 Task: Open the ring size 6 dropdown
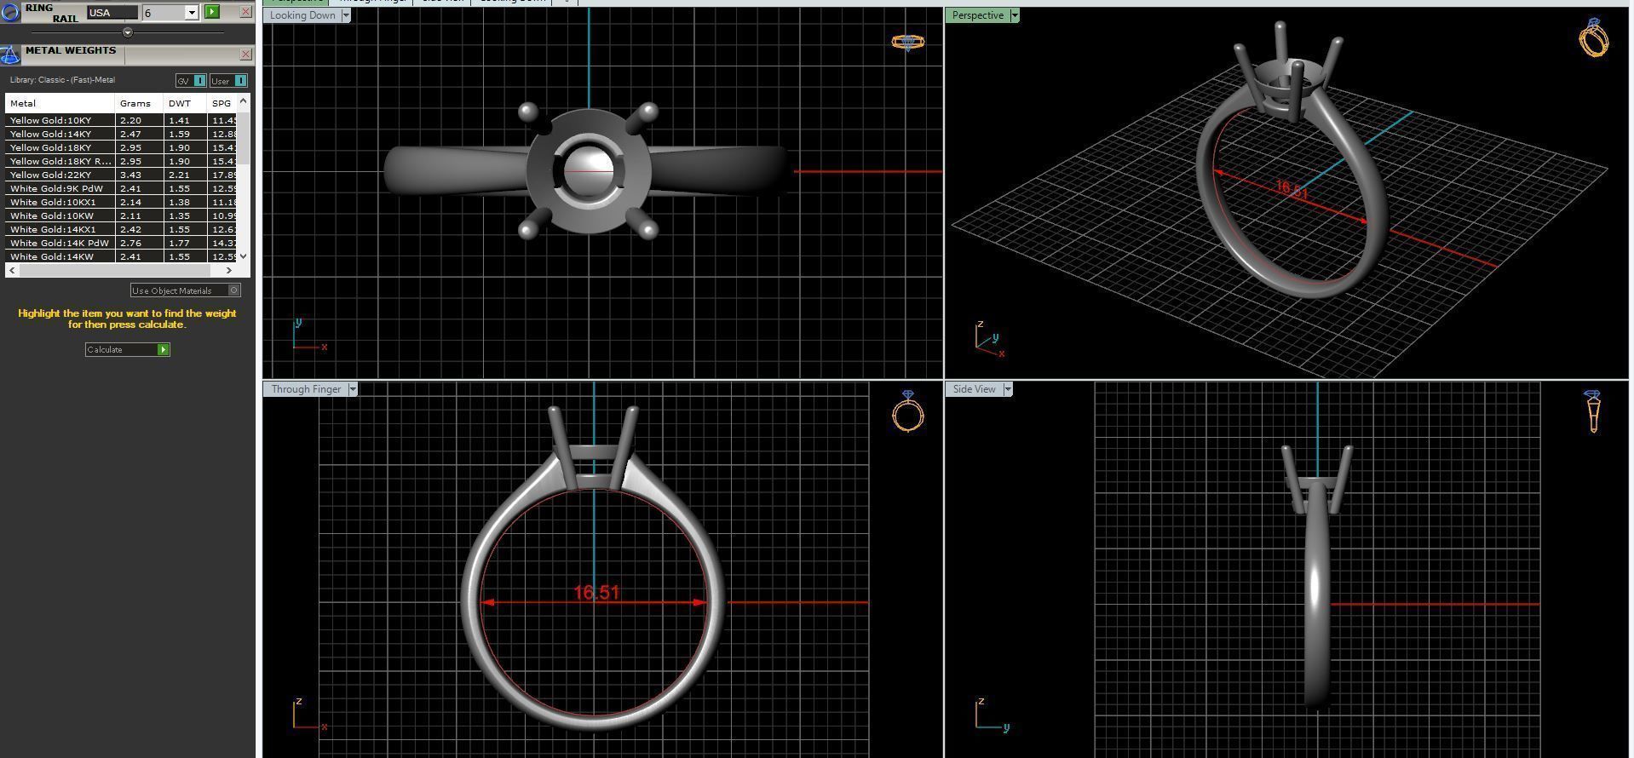(192, 13)
